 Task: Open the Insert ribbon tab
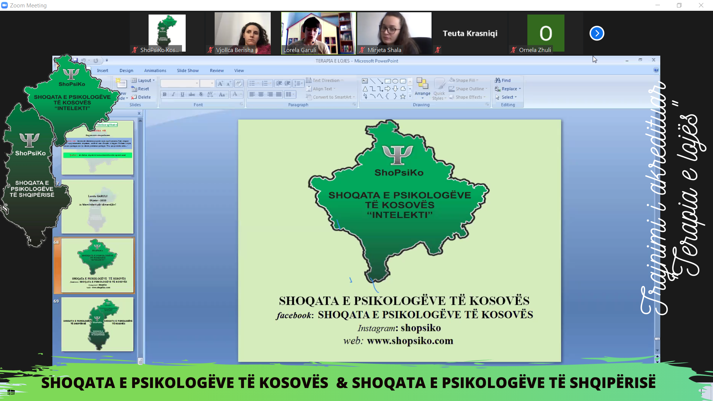point(102,71)
